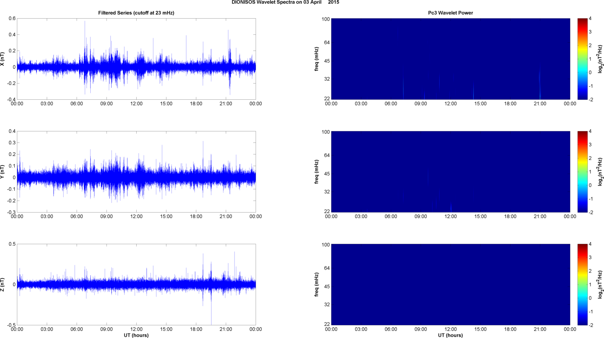Image resolution: width=604 pixels, height=338 pixels.
Task: Click inside the middle Pc3 wavelet spectrogram
Action: pos(450,172)
